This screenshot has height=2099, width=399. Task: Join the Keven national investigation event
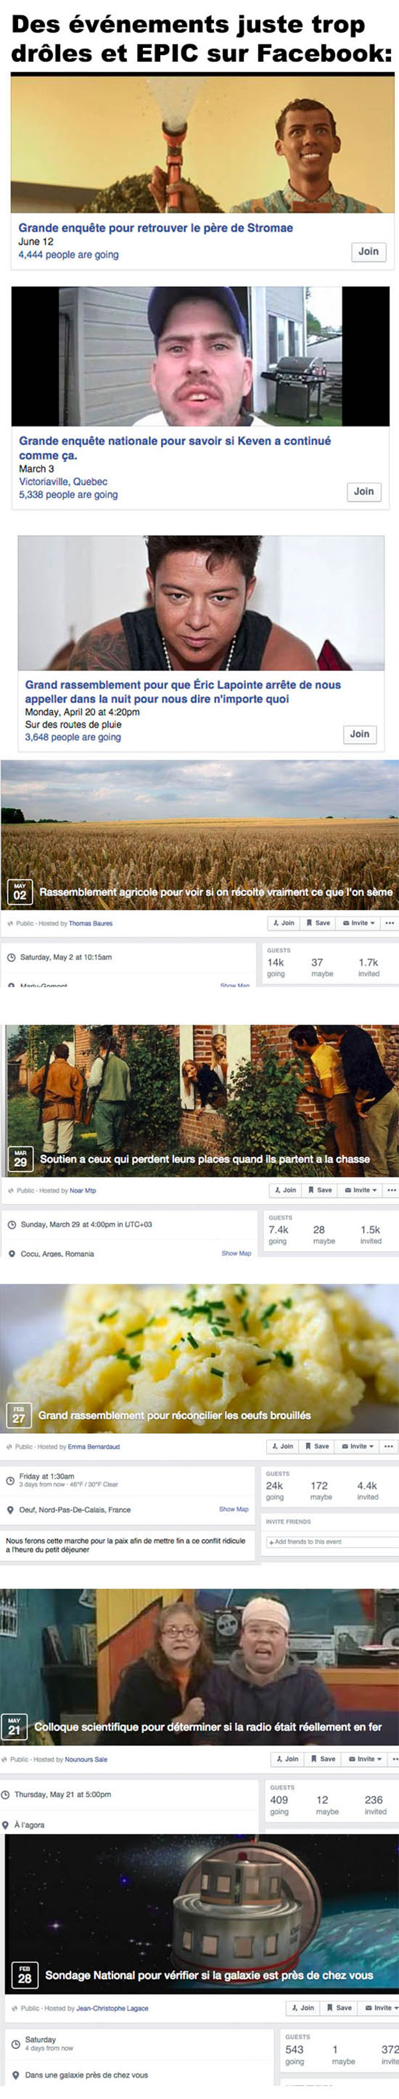pos(363,492)
